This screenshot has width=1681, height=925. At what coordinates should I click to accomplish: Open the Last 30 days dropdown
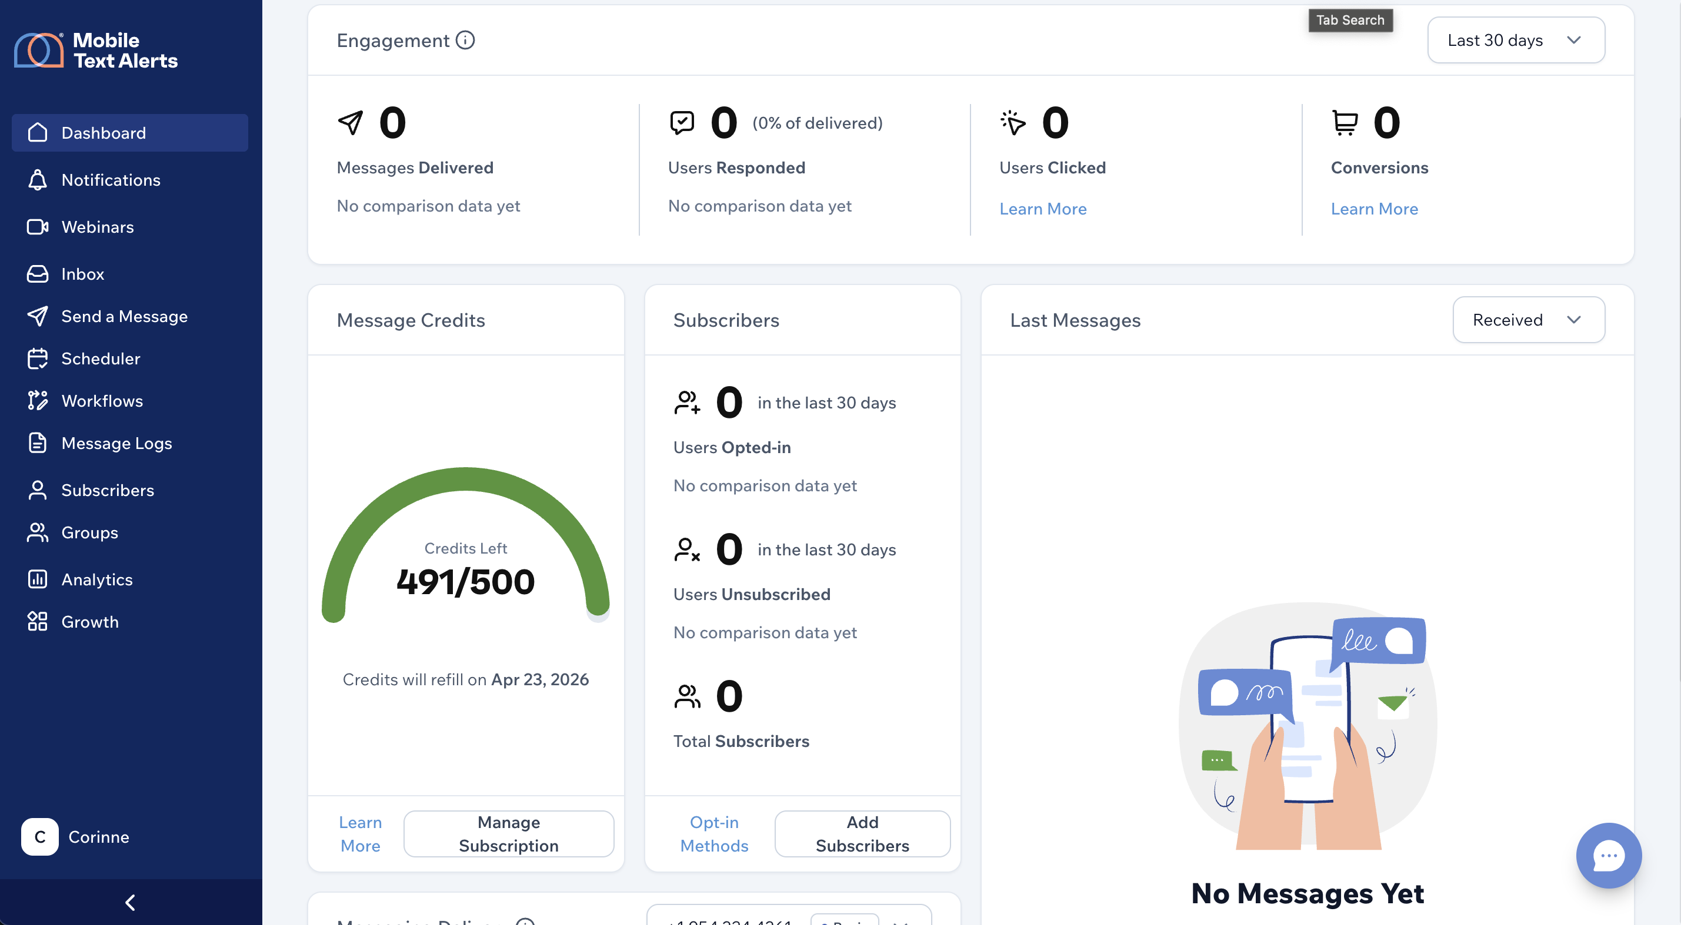[1515, 41]
